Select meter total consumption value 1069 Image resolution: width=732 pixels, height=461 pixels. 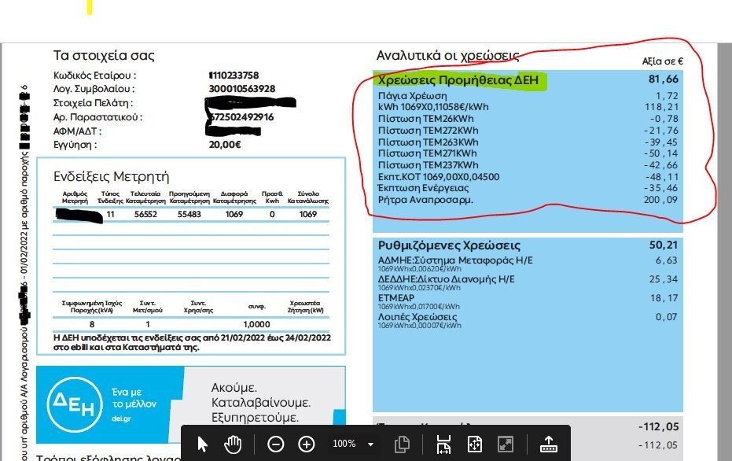(308, 214)
